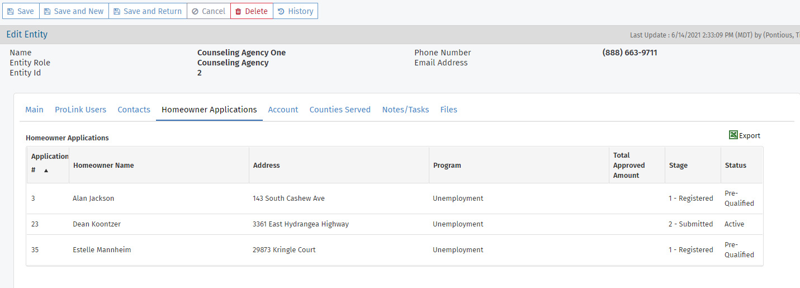Toggle sort arrow on Application # column

[x=46, y=170]
